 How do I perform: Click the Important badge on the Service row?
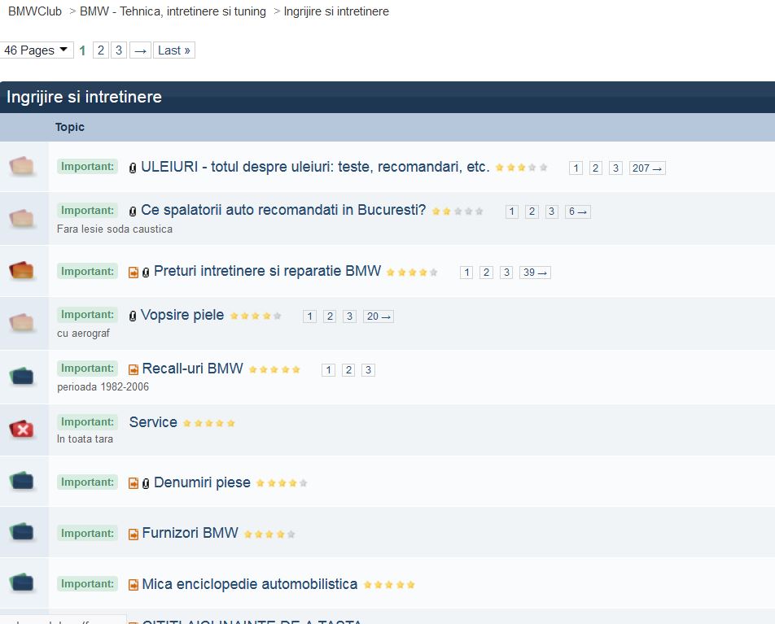pos(87,422)
